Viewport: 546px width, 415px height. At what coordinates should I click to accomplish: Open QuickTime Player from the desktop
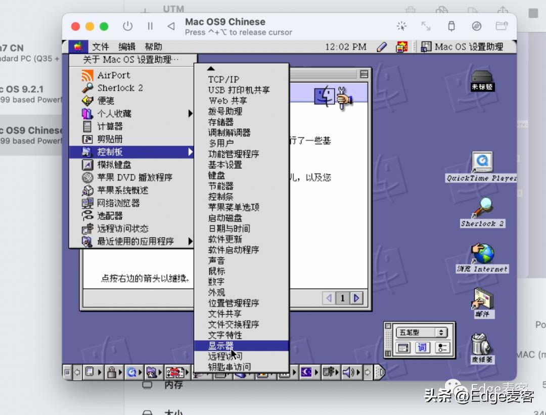coord(481,162)
